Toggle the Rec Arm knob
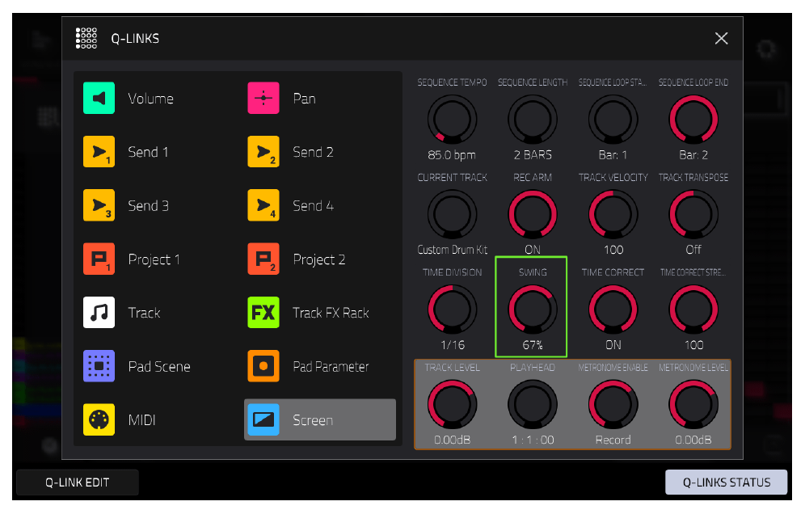This screenshot has width=805, height=514. click(533, 215)
